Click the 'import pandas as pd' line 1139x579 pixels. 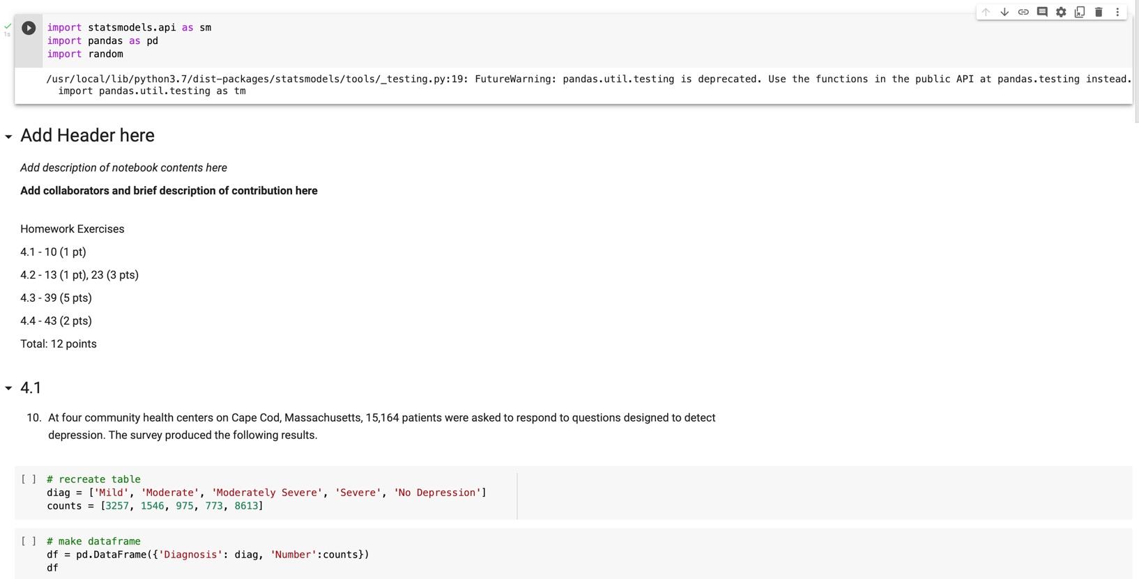(x=102, y=40)
